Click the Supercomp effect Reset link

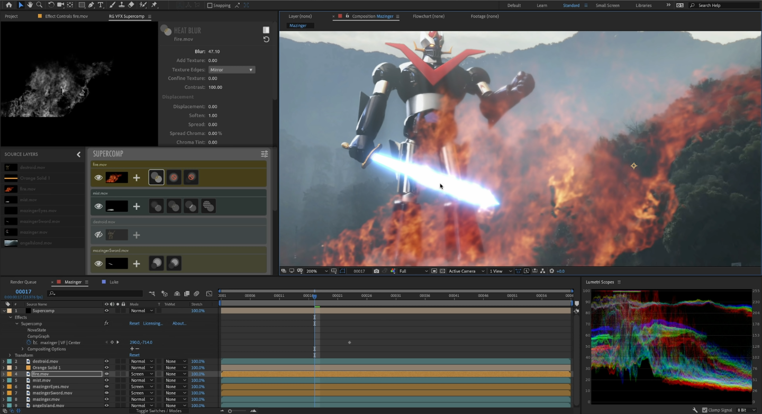pos(134,323)
